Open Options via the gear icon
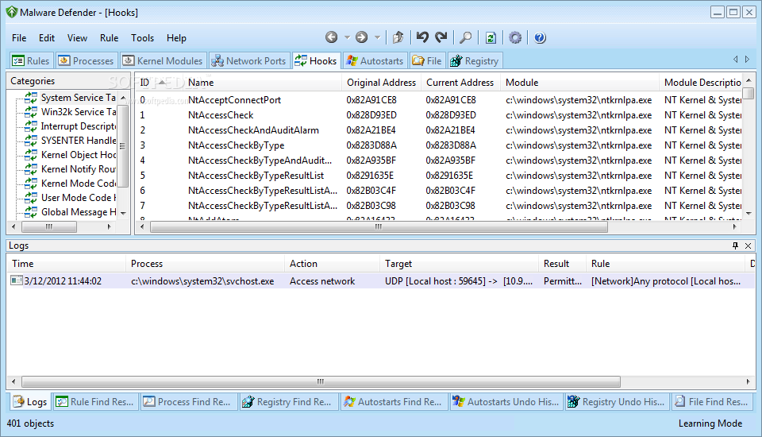762x437 pixels. coord(515,37)
